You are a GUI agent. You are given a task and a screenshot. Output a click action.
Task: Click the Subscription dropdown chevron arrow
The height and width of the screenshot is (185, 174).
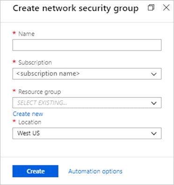(x=154, y=74)
